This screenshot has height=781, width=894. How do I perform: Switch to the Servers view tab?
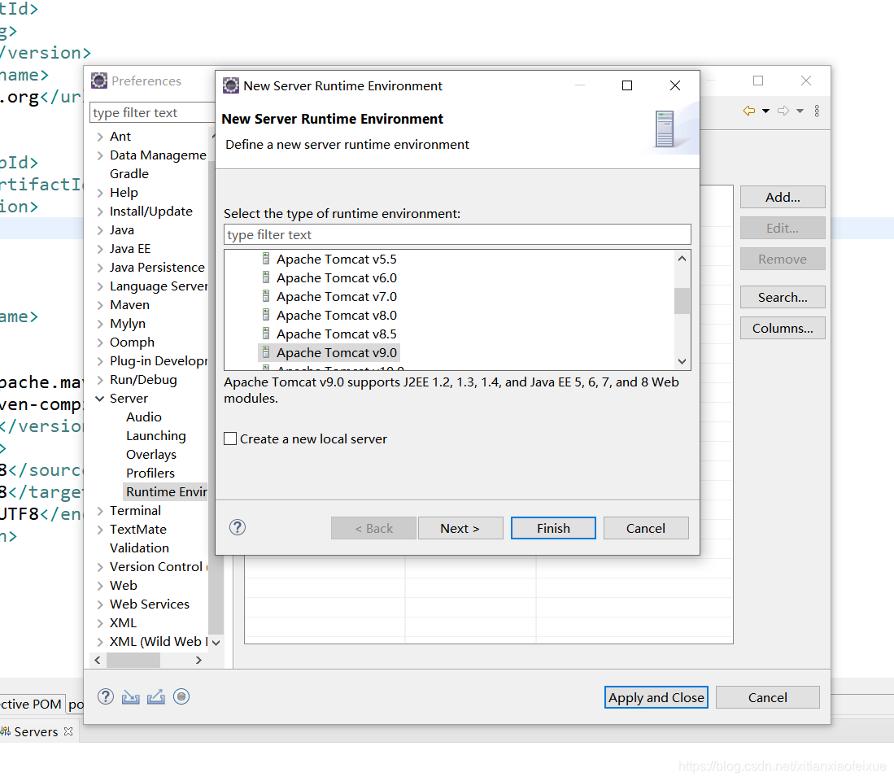pyautogui.click(x=36, y=731)
